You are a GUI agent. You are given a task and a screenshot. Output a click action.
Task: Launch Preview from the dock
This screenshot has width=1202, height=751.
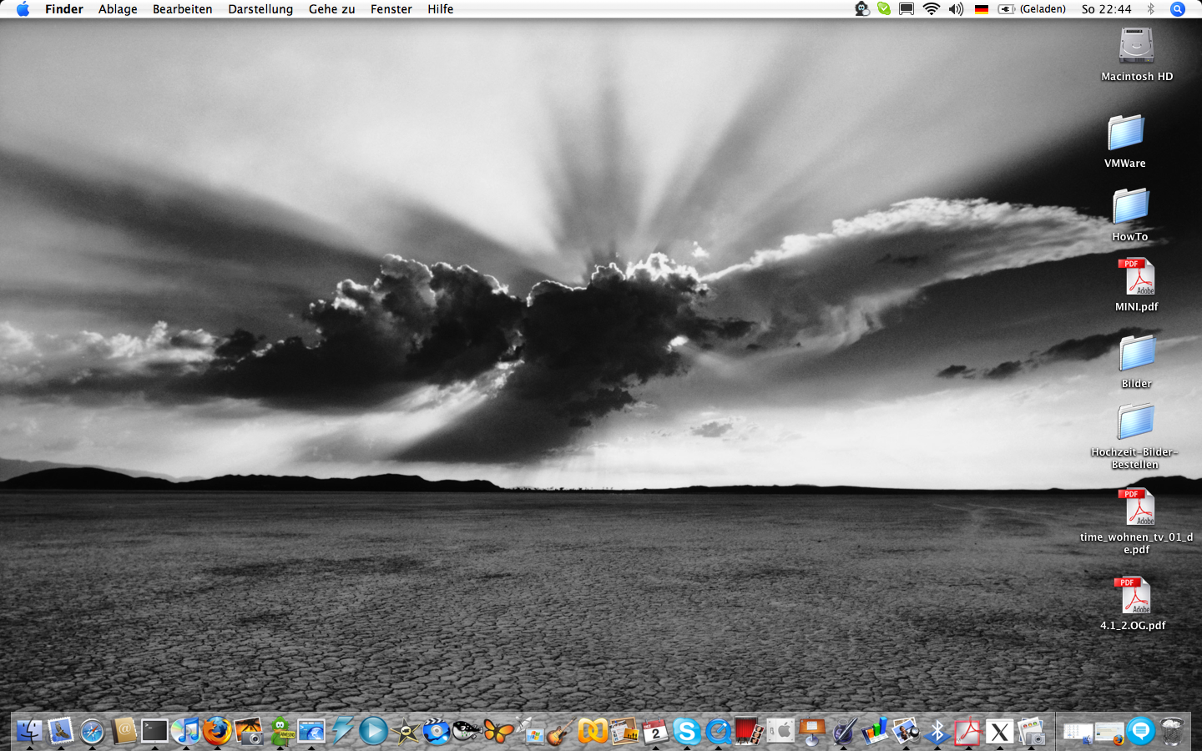(x=906, y=732)
